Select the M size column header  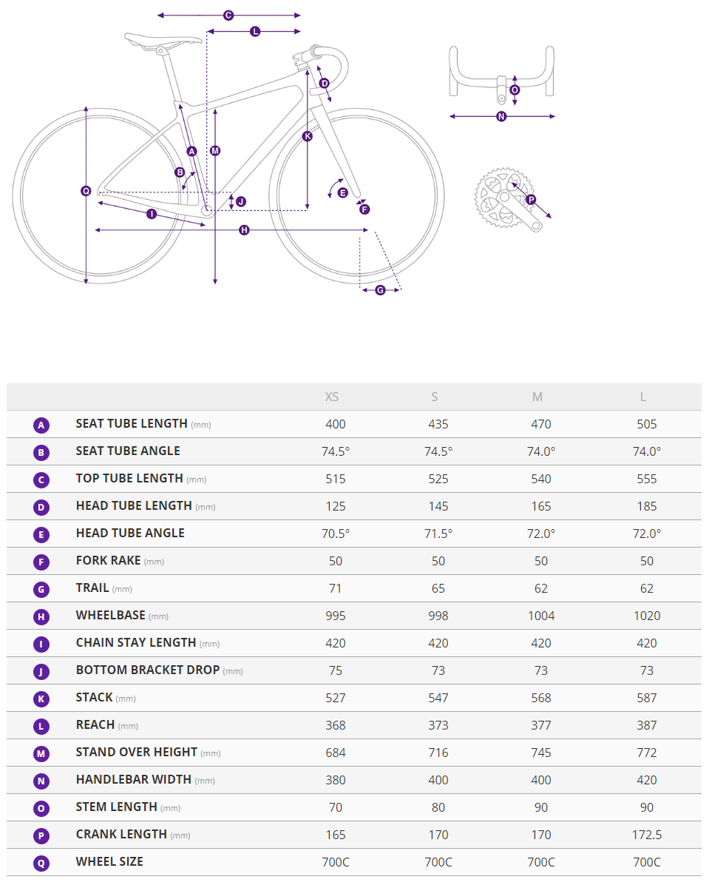point(537,397)
